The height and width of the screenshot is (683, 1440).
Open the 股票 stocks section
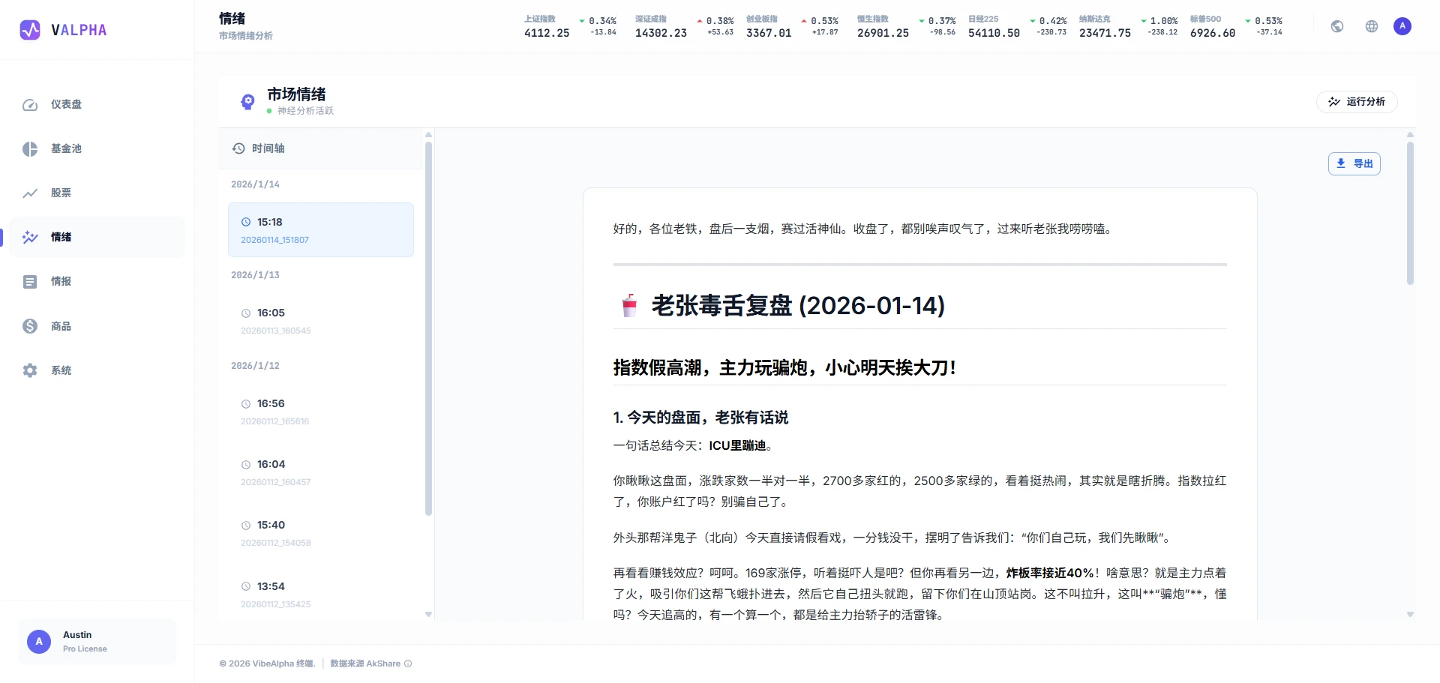pos(97,193)
